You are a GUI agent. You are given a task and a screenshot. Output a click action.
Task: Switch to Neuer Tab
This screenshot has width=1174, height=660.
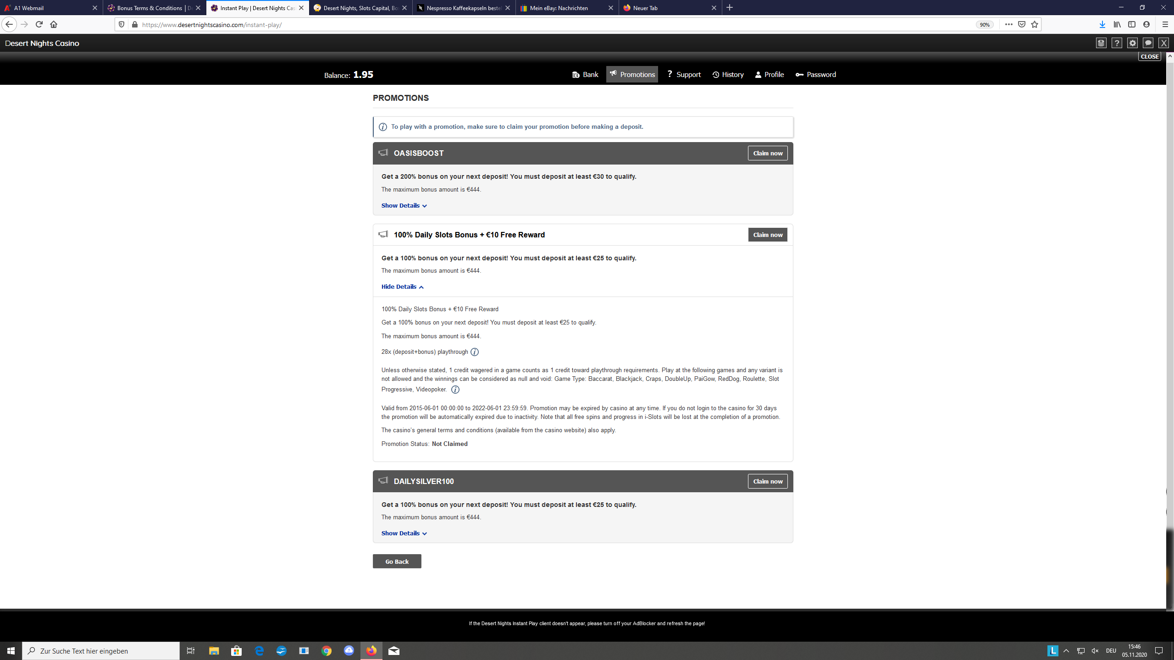(x=670, y=8)
